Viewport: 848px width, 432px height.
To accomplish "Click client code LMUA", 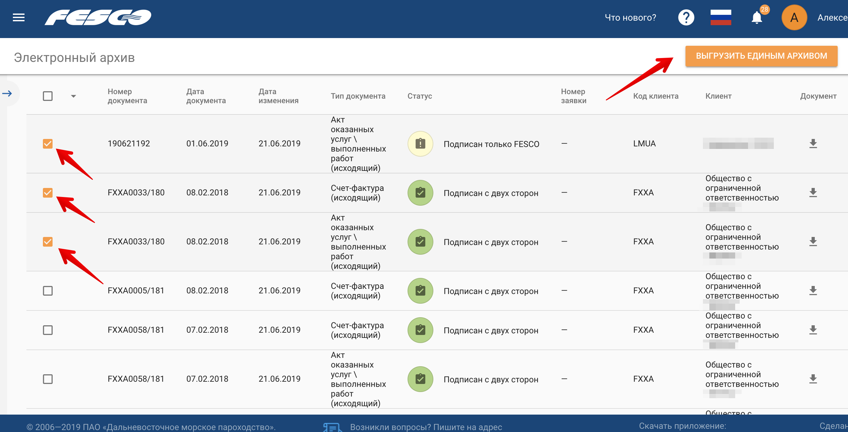I will pos(644,143).
